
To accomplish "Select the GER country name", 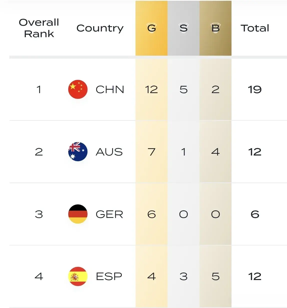I will click(x=109, y=214).
